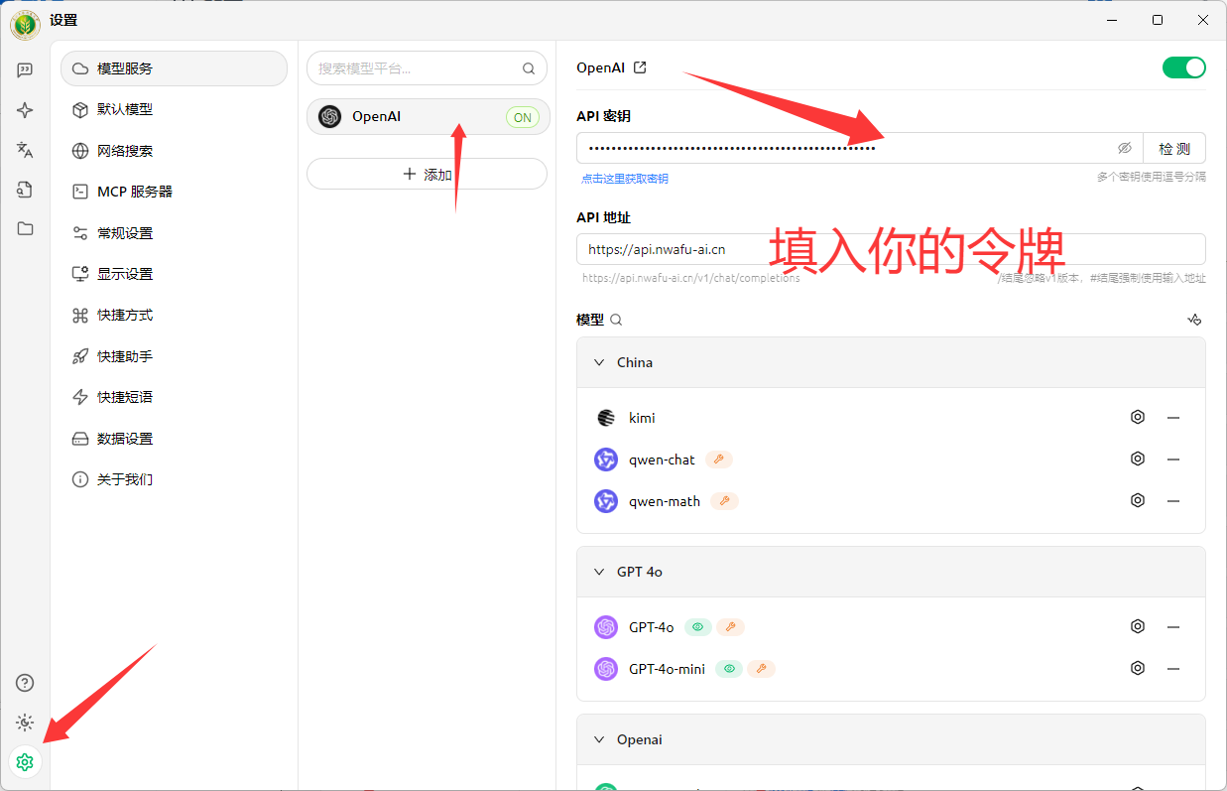Collapse the GPT 4o model group
The width and height of the screenshot is (1227, 791).
tap(599, 572)
